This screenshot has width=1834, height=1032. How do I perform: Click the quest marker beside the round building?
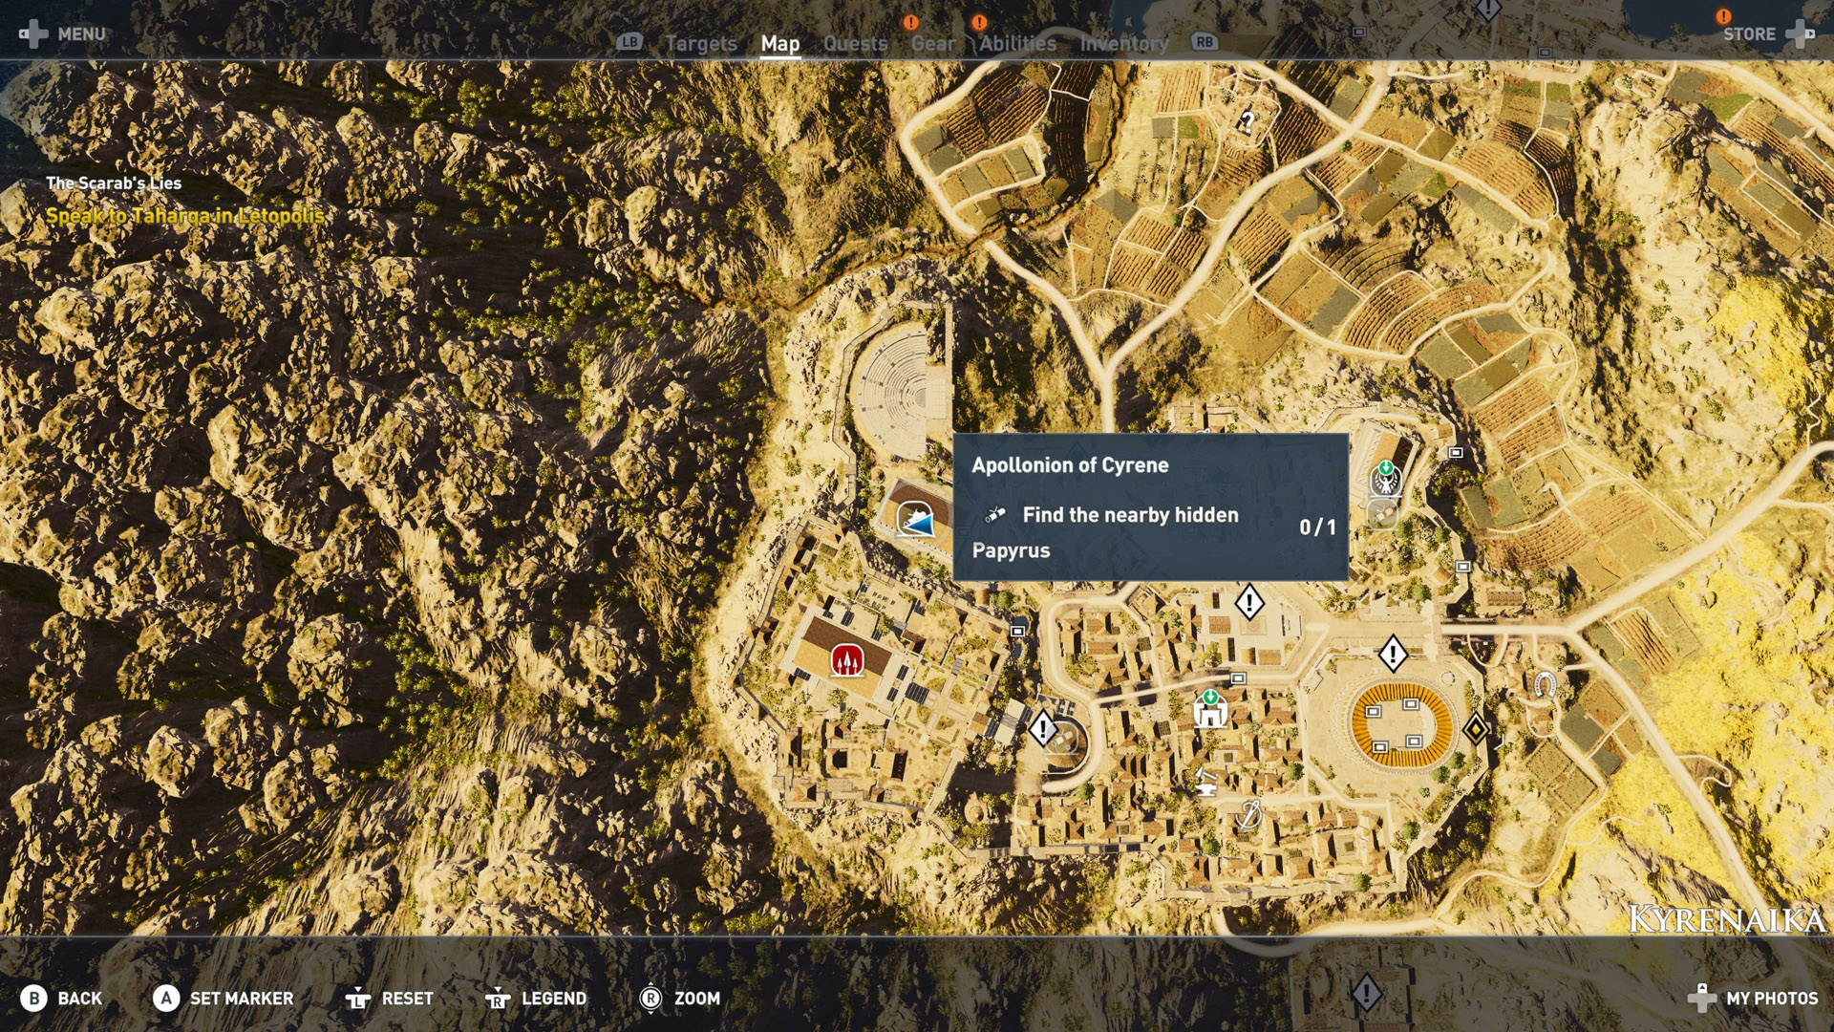pos(1043,729)
